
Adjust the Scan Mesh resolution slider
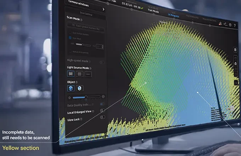click(83, 45)
